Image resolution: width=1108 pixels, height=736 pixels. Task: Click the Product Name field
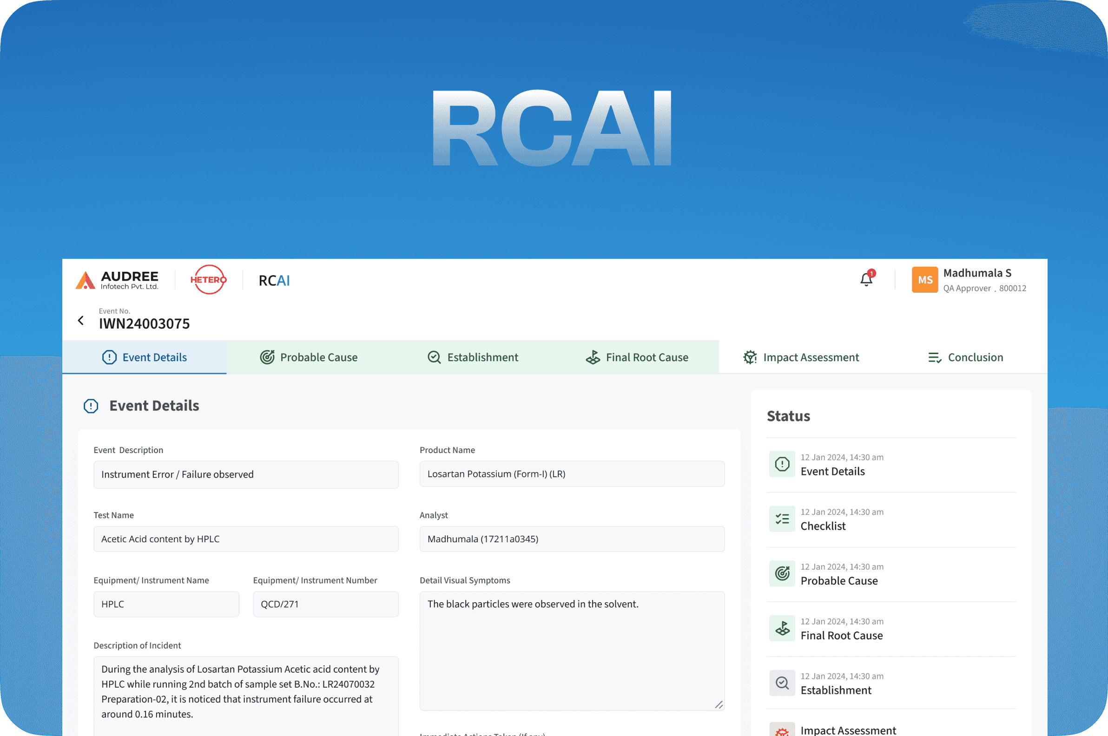point(572,474)
